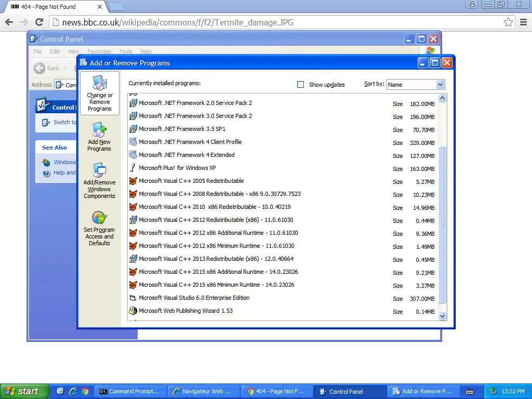Click Visual C++ 2008 Redistributable icon

click(x=133, y=194)
